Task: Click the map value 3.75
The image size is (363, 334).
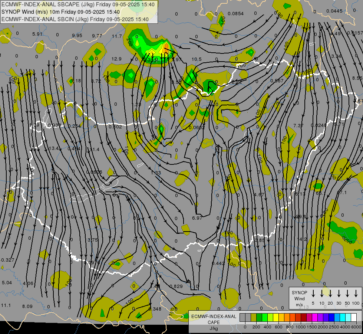Action: tap(93, 240)
